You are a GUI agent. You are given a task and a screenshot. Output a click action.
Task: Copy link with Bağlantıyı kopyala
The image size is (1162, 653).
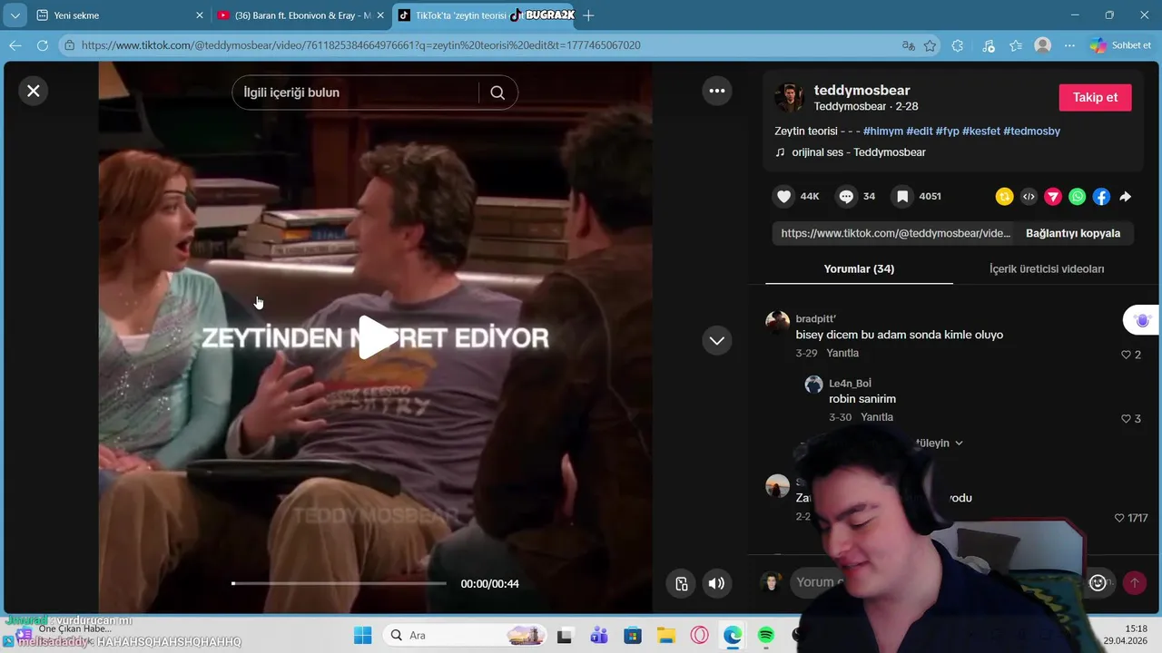1073,233
